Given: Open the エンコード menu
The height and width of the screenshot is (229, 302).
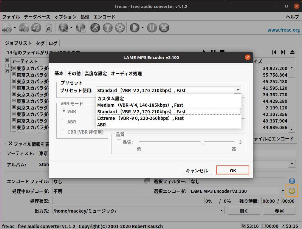Looking at the screenshot, I should pyautogui.click(x=104, y=17).
